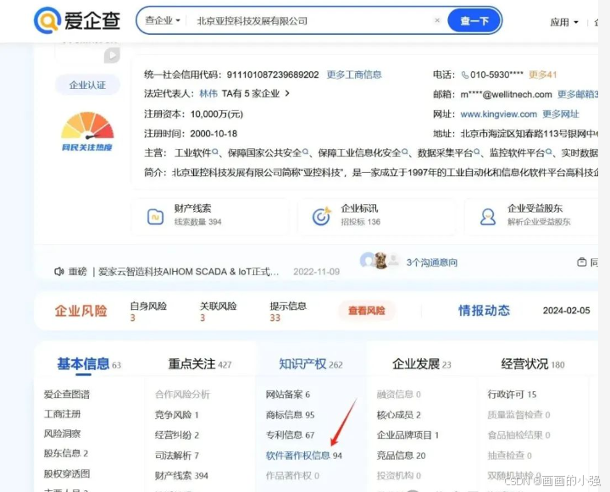
Task: Click search icon beside 监控软件平台
Action: [x=548, y=152]
